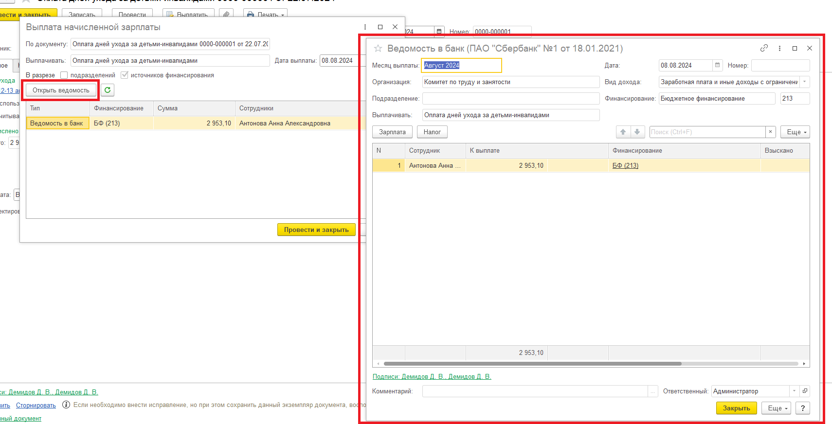832x424 pixels.
Task: Open the Печать dropdown in the background toolbar
Action: click(265, 15)
